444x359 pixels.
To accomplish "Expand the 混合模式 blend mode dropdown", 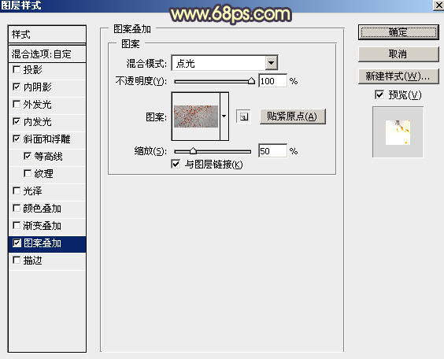I will coord(272,63).
